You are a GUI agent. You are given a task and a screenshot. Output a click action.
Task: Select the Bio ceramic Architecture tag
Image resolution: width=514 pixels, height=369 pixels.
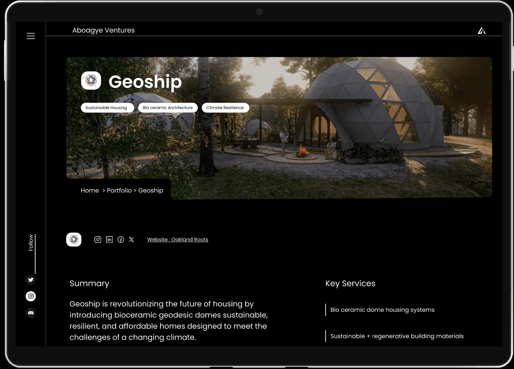click(168, 108)
